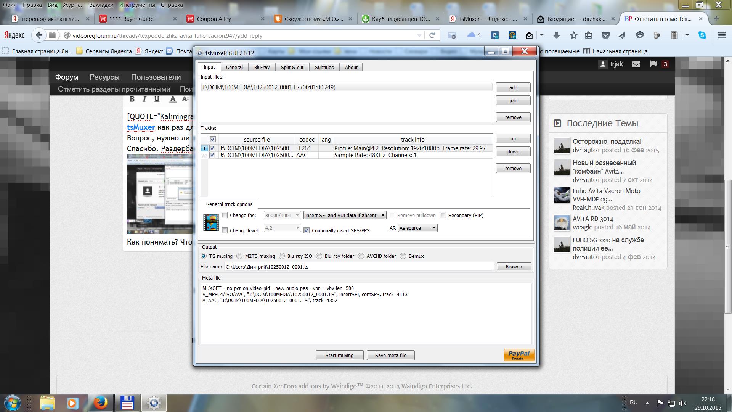Image resolution: width=732 pixels, height=412 pixels.
Task: Uncheck Continually insert SPS/PPS
Action: (x=307, y=230)
